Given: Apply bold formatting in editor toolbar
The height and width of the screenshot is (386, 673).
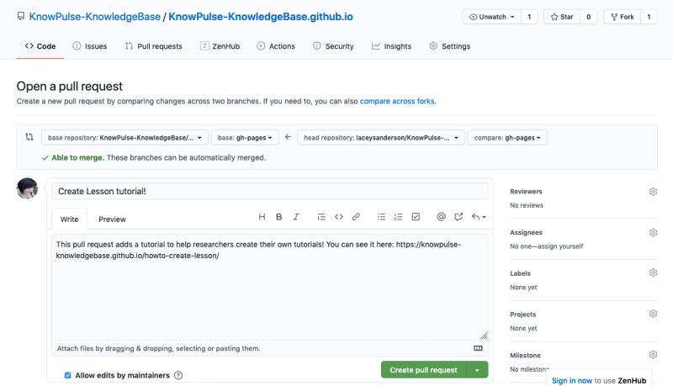Looking at the screenshot, I should click(279, 217).
